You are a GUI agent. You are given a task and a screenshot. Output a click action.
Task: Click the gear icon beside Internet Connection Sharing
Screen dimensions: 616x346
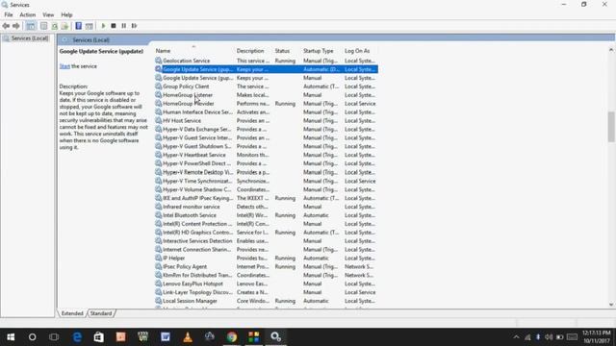tap(158, 250)
